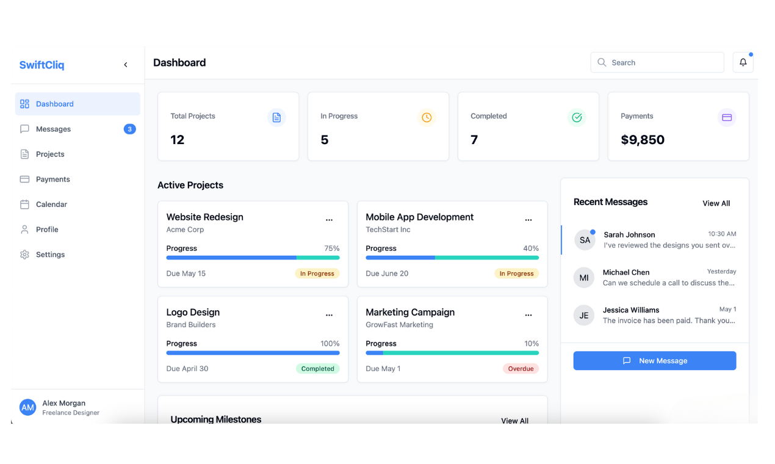Open the notifications bell

pos(743,62)
